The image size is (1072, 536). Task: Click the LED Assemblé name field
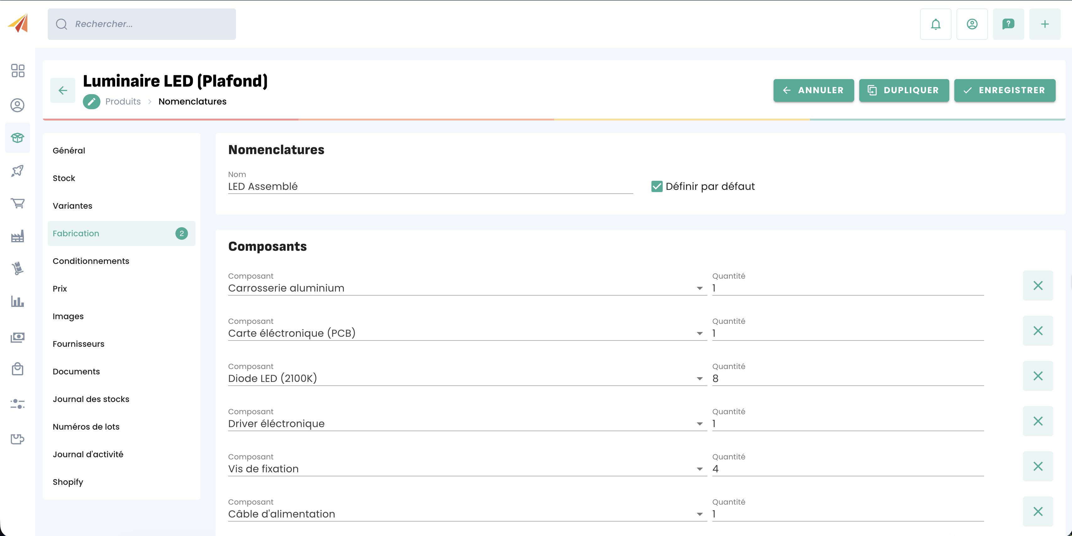[x=430, y=186]
